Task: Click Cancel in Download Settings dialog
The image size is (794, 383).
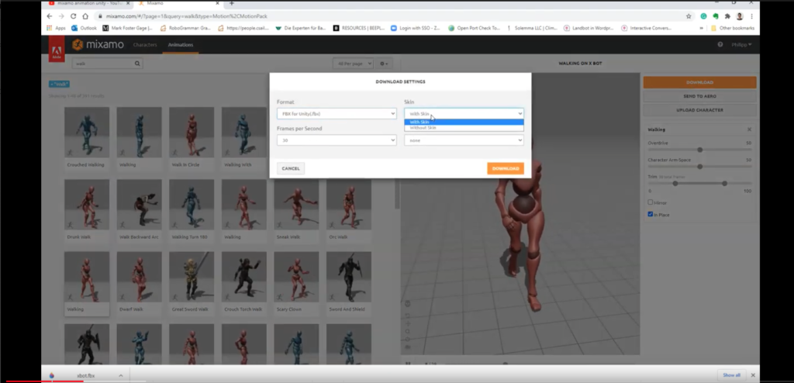Action: pyautogui.click(x=291, y=168)
